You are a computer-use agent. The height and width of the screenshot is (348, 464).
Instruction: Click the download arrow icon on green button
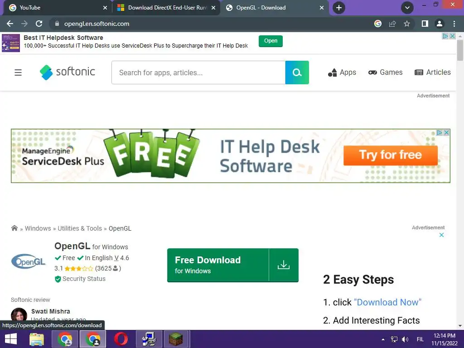pos(284,265)
